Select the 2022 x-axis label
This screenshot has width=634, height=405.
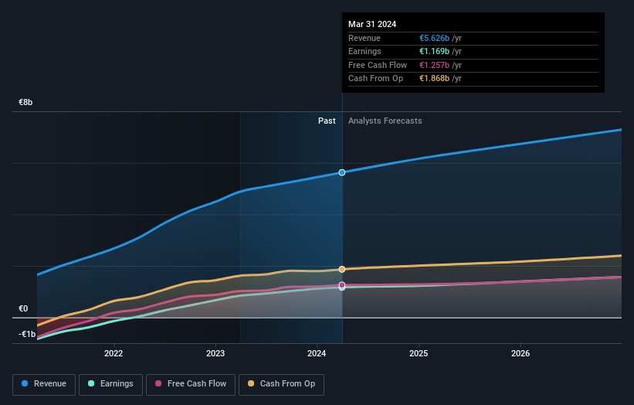(x=114, y=354)
